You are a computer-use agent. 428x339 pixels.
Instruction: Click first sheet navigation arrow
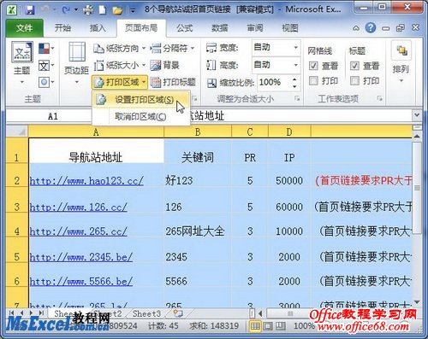click(x=11, y=313)
